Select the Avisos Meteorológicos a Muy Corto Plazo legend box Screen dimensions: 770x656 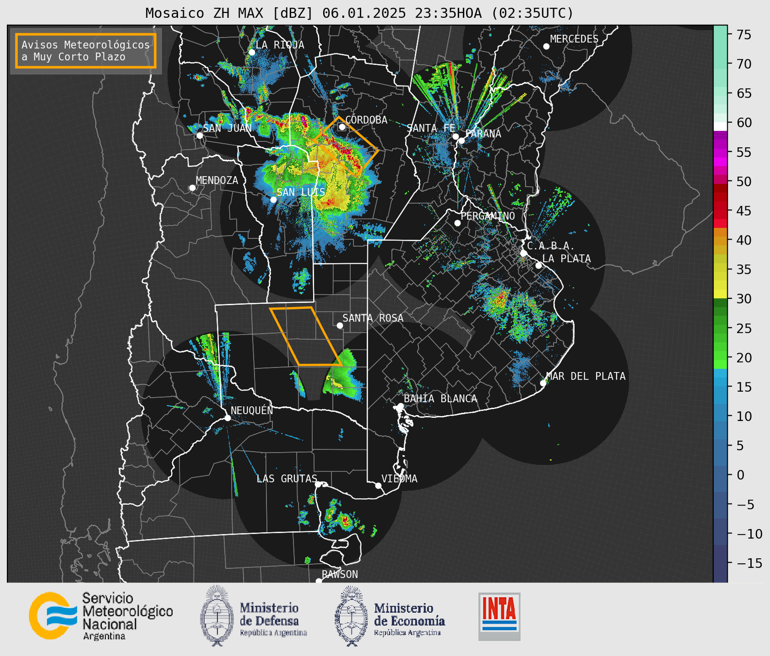click(x=86, y=51)
